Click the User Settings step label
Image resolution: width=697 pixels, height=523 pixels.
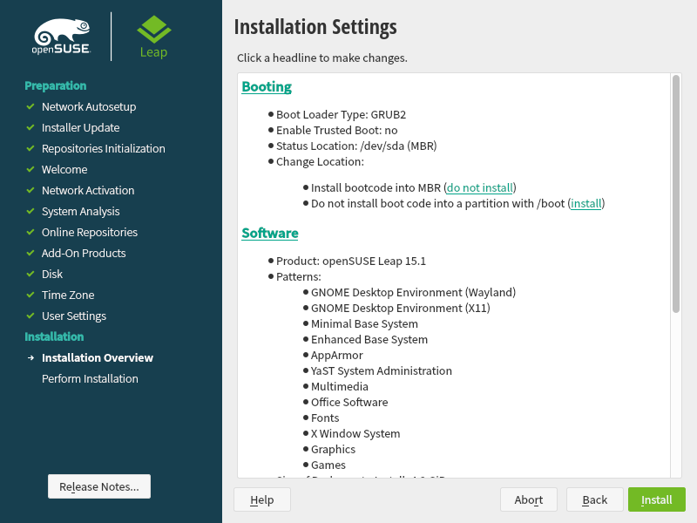(74, 316)
